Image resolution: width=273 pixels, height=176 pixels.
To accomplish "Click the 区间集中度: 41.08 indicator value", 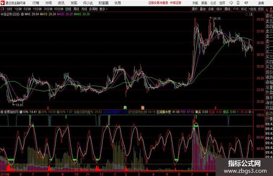I will click(168, 112).
